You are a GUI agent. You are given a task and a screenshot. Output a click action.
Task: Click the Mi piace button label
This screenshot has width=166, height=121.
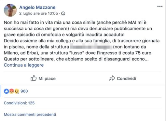47,78
